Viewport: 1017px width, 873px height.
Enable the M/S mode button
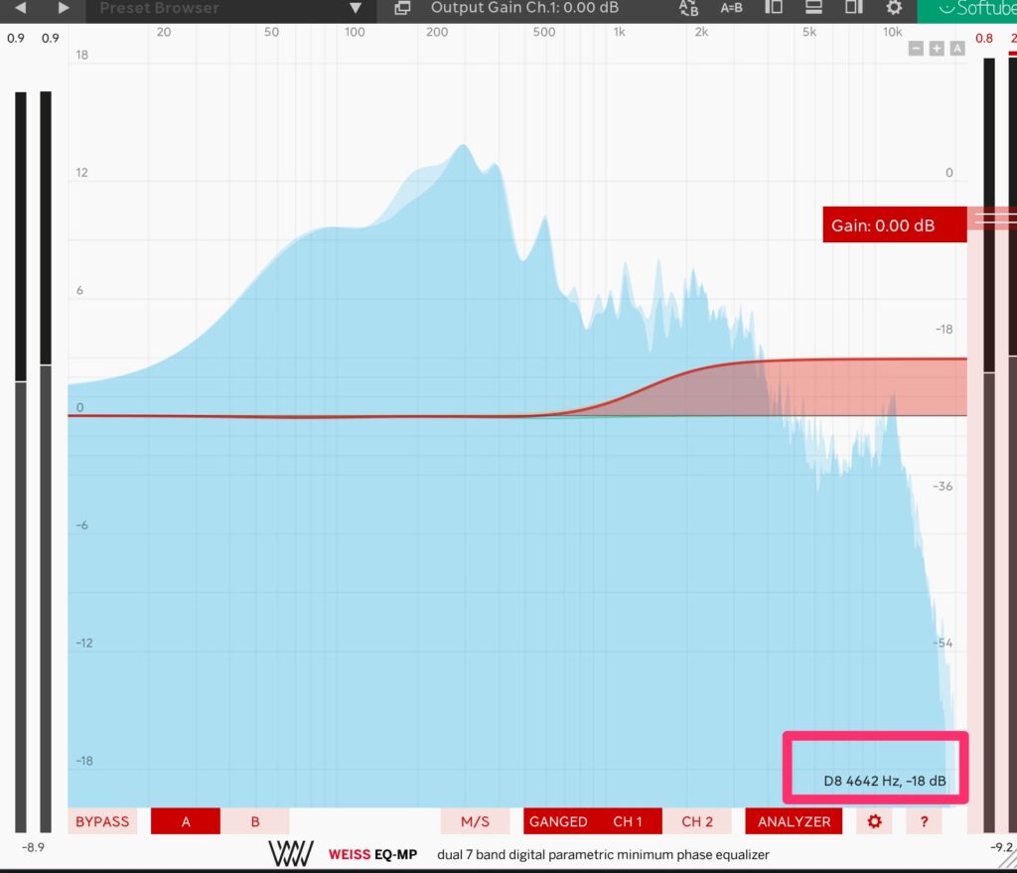[475, 821]
